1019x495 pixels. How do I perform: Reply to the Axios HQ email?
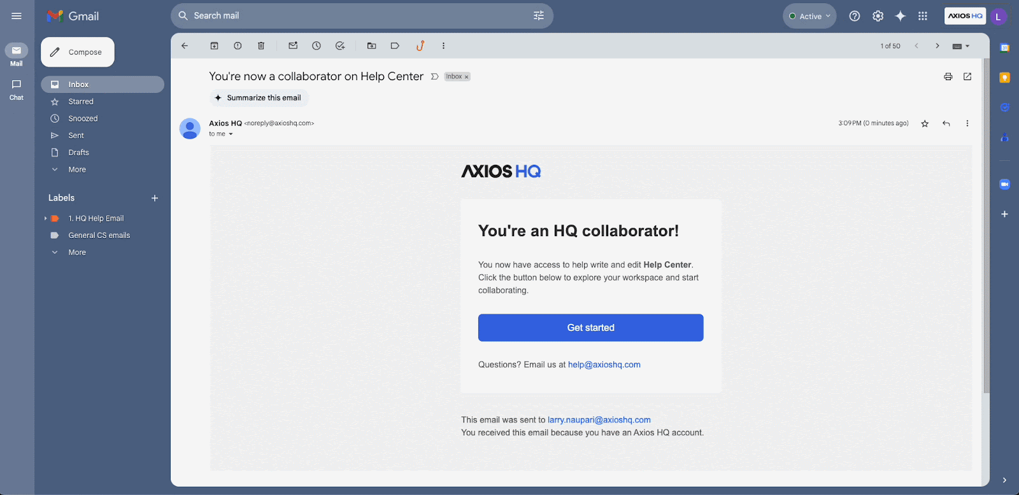(946, 123)
